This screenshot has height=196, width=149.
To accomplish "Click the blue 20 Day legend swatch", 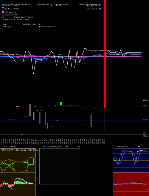I will (3, 5).
